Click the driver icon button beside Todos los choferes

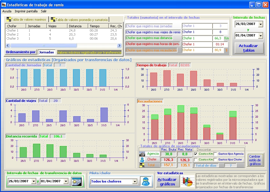pos(146,181)
